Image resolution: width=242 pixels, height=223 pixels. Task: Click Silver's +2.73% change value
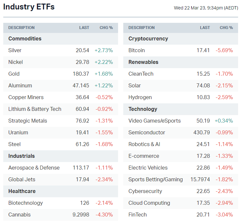pos(104,50)
